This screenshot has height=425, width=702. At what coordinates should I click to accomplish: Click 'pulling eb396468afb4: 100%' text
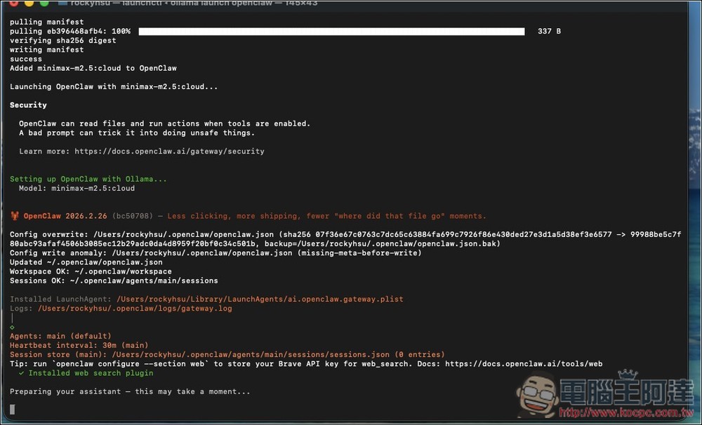(70, 32)
